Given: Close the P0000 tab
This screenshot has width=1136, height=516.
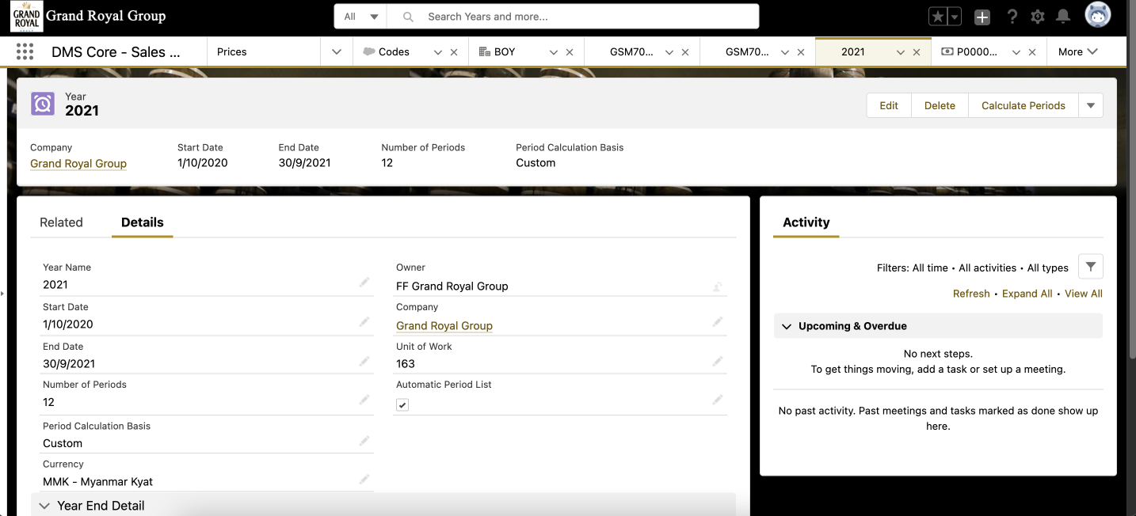Looking at the screenshot, I should pos(1032,52).
